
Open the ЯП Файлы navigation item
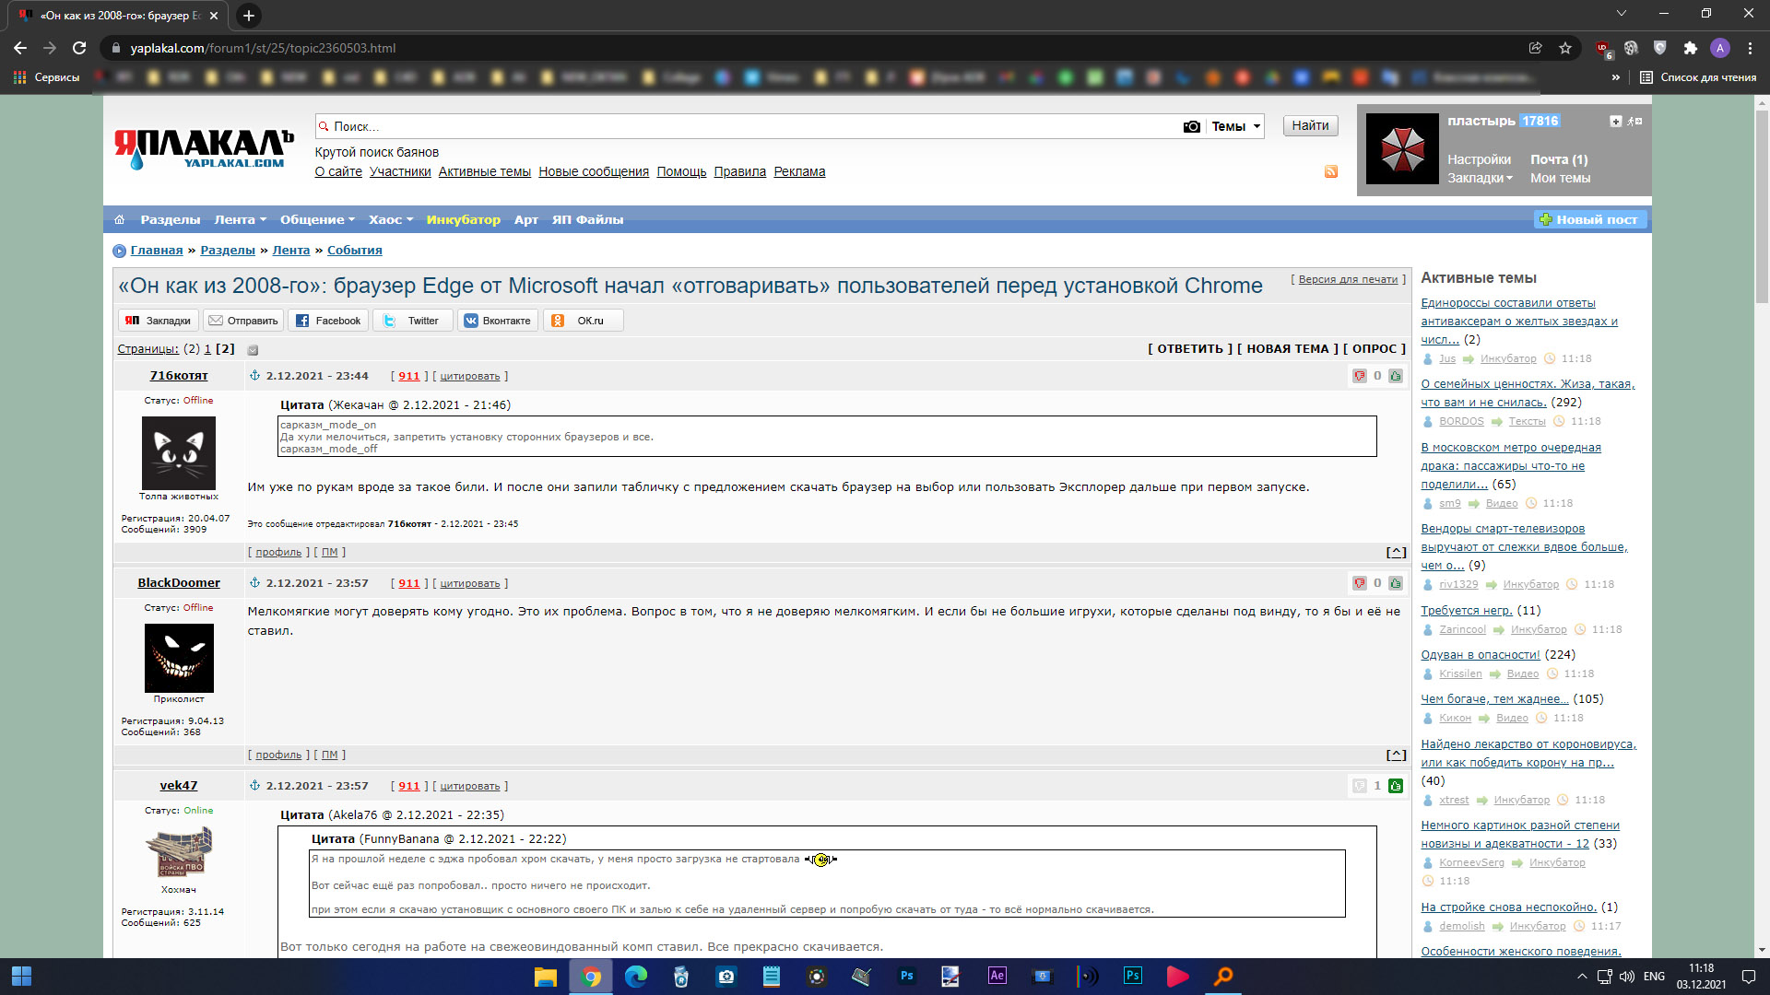tap(587, 219)
